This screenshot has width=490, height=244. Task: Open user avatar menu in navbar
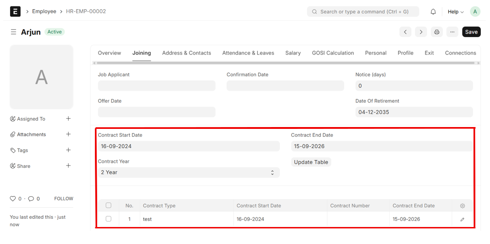click(x=475, y=12)
